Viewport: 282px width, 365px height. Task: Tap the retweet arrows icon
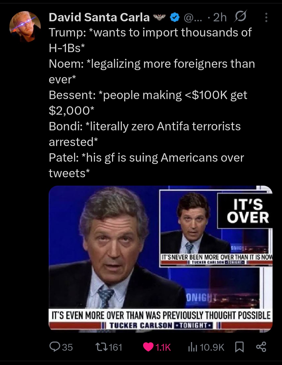point(101,347)
